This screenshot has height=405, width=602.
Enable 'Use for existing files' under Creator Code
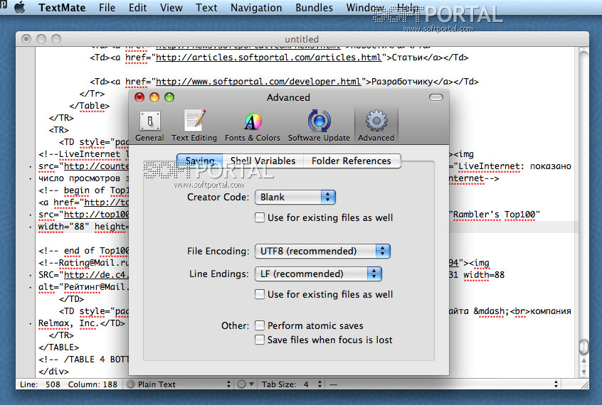coord(260,218)
